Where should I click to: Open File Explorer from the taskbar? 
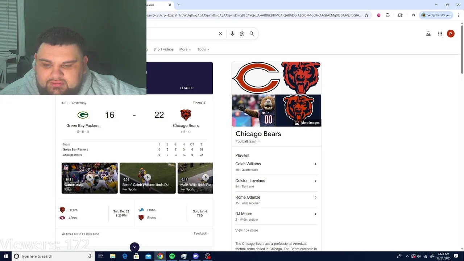113,256
